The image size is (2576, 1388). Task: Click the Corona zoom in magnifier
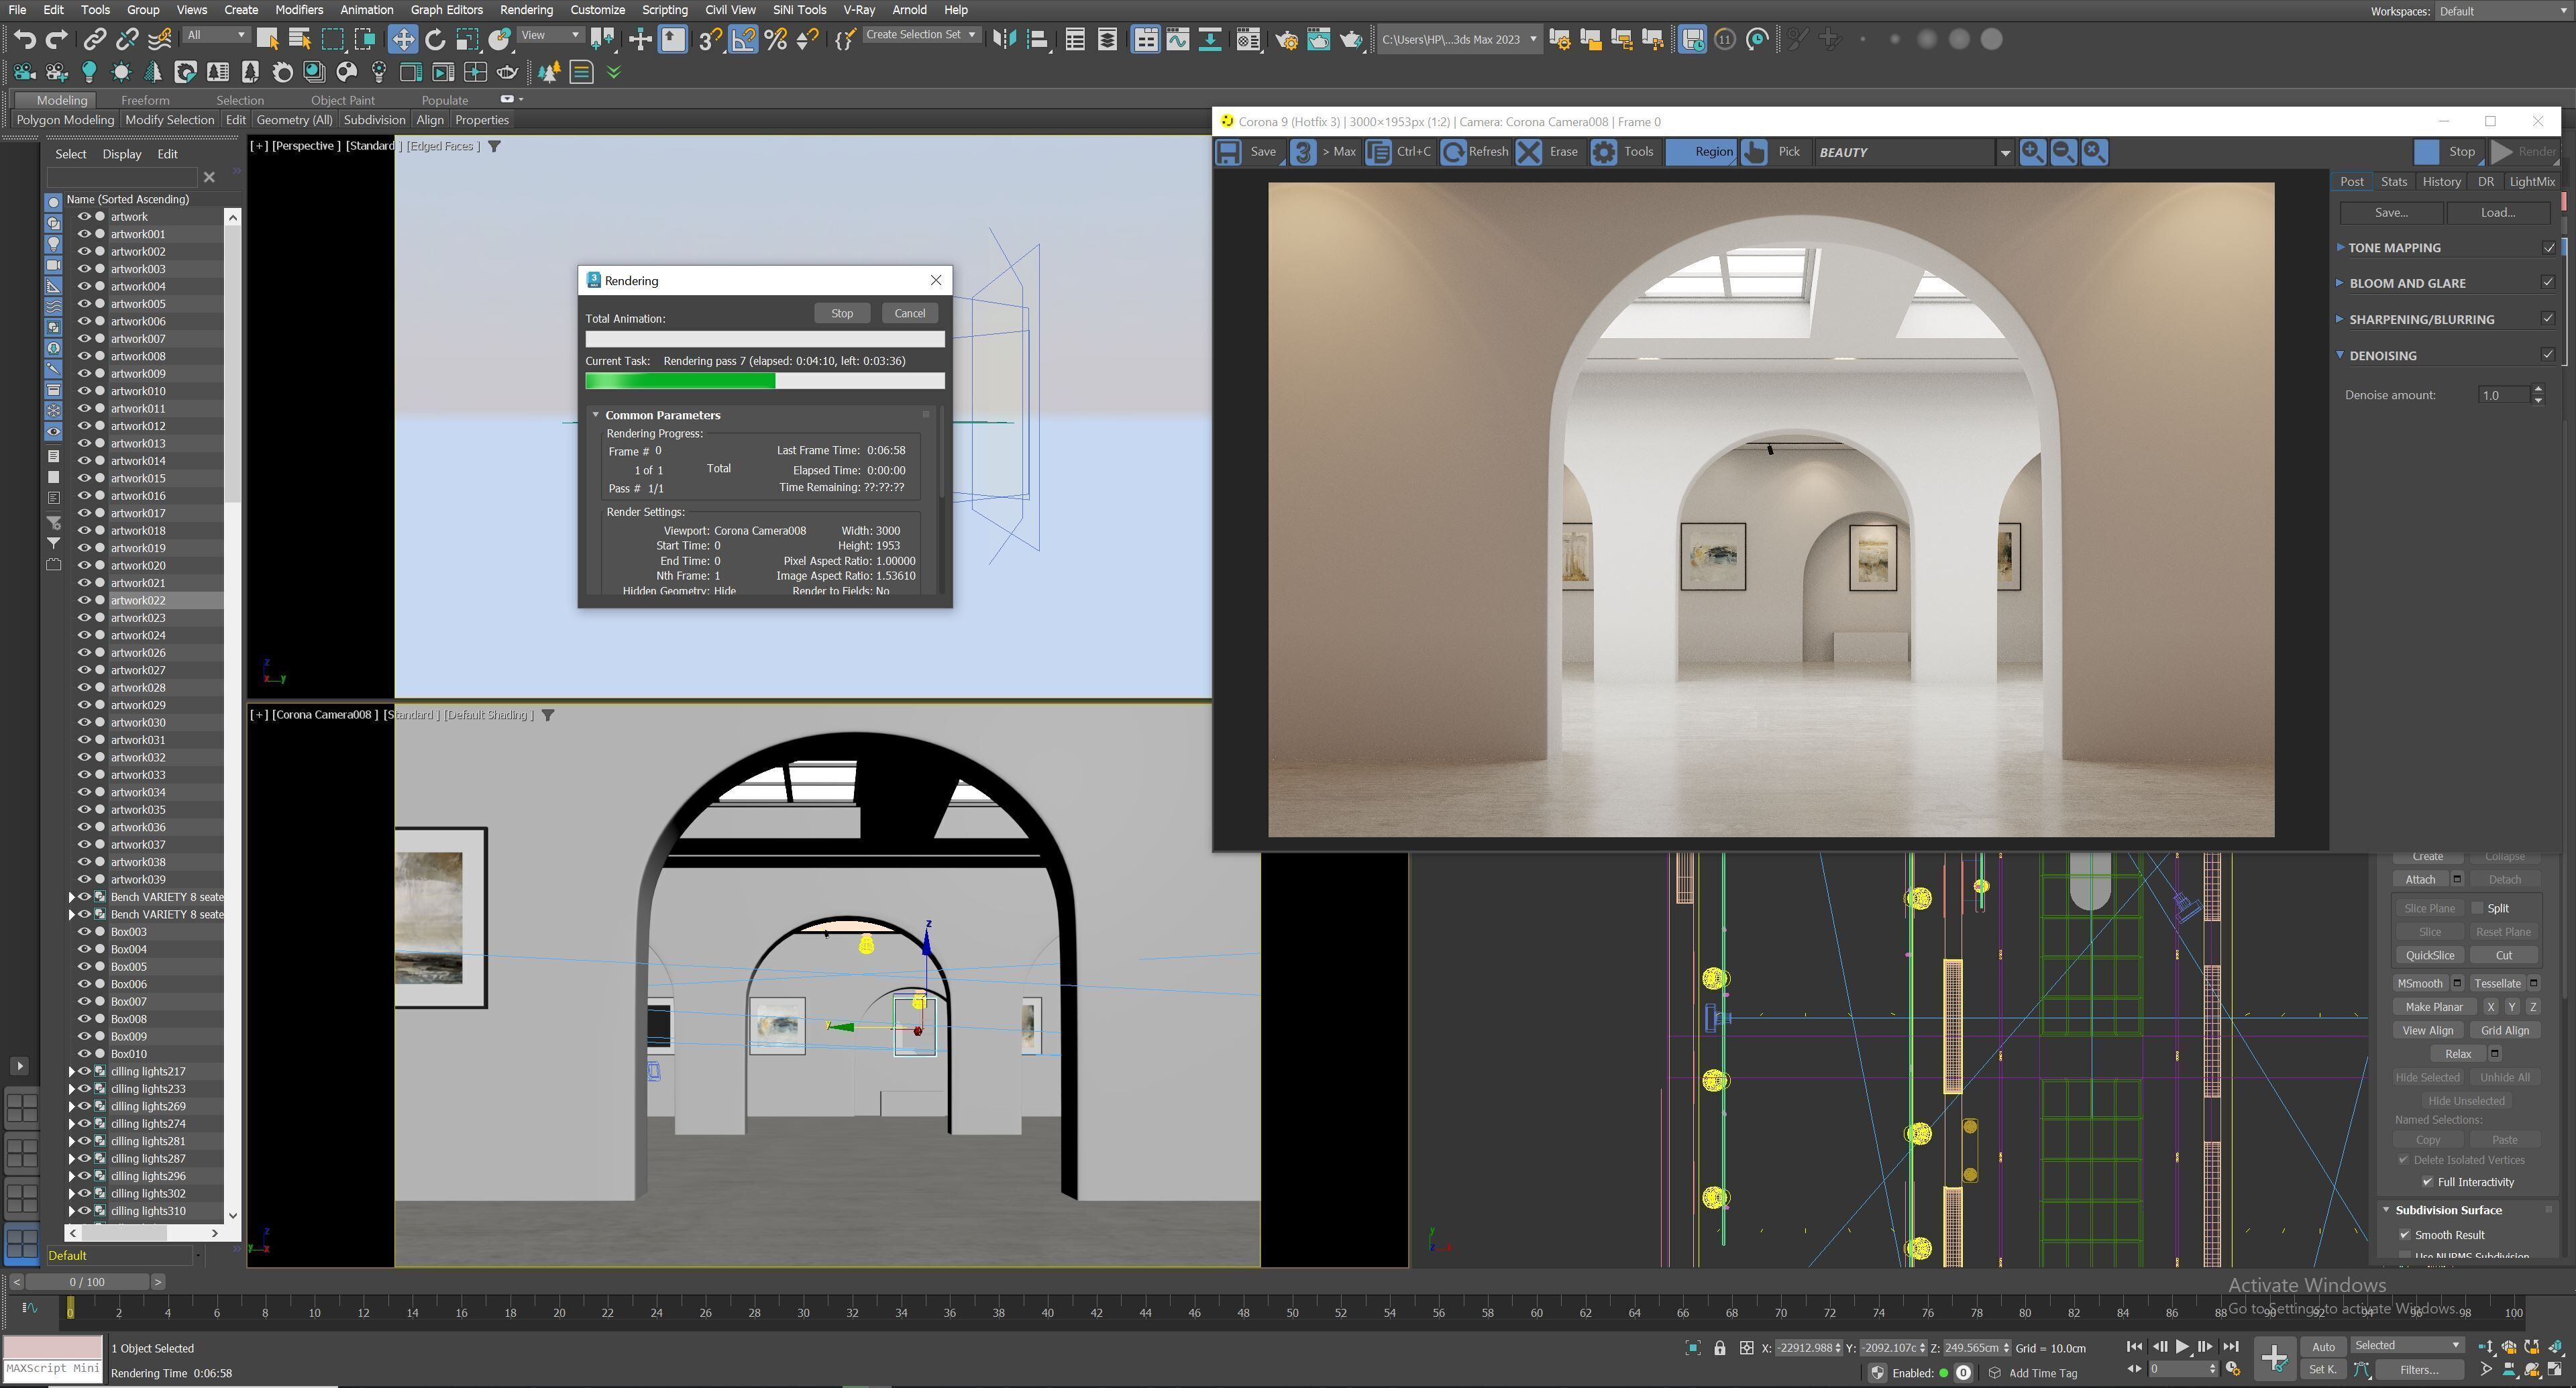click(x=2032, y=152)
